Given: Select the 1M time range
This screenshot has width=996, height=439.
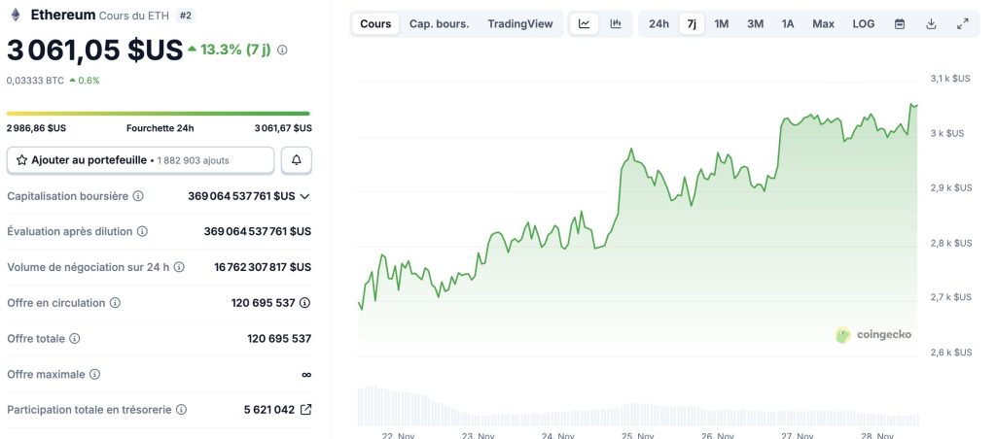Looking at the screenshot, I should 722,24.
